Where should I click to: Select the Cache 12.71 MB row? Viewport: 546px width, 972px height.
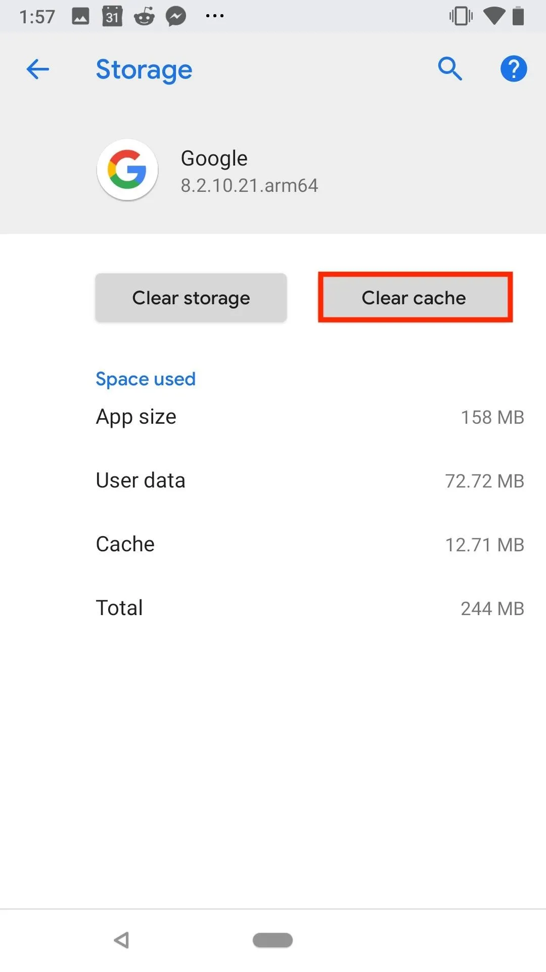(x=309, y=545)
